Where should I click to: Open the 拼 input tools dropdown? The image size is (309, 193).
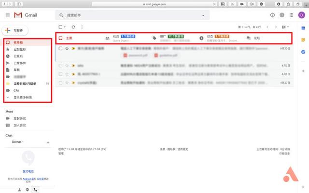coord(285,27)
